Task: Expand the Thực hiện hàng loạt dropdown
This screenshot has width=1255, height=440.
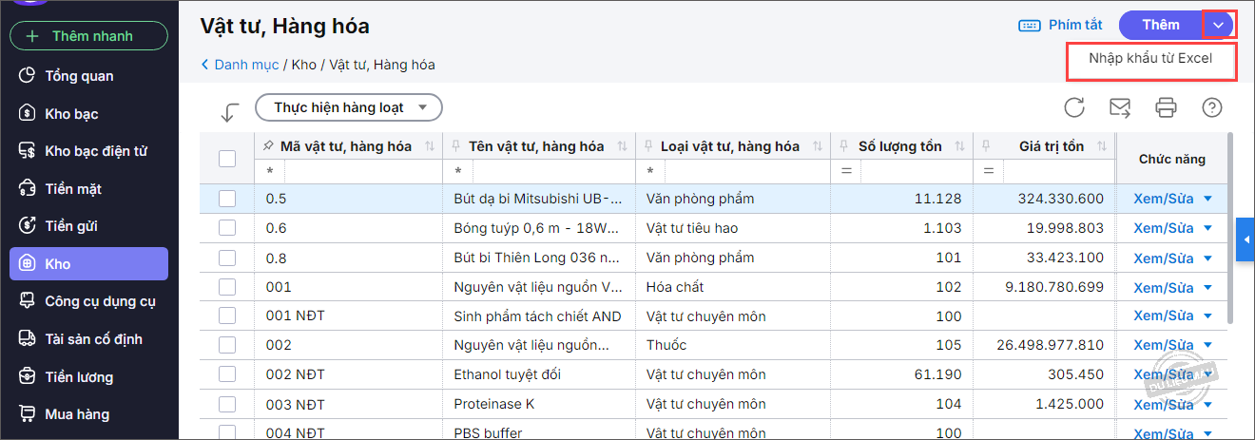Action: tap(349, 107)
